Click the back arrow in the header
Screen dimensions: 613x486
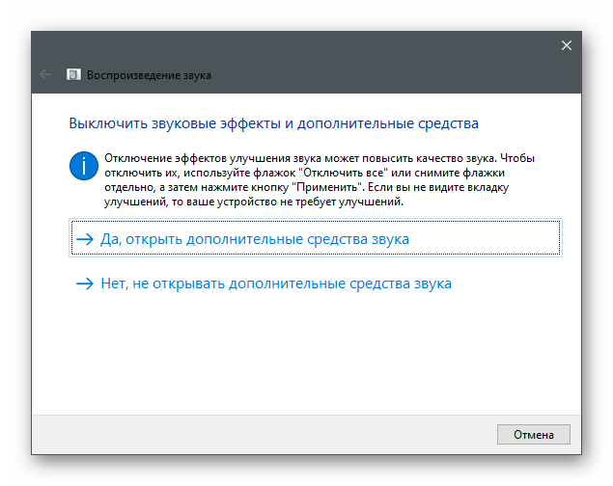(45, 74)
